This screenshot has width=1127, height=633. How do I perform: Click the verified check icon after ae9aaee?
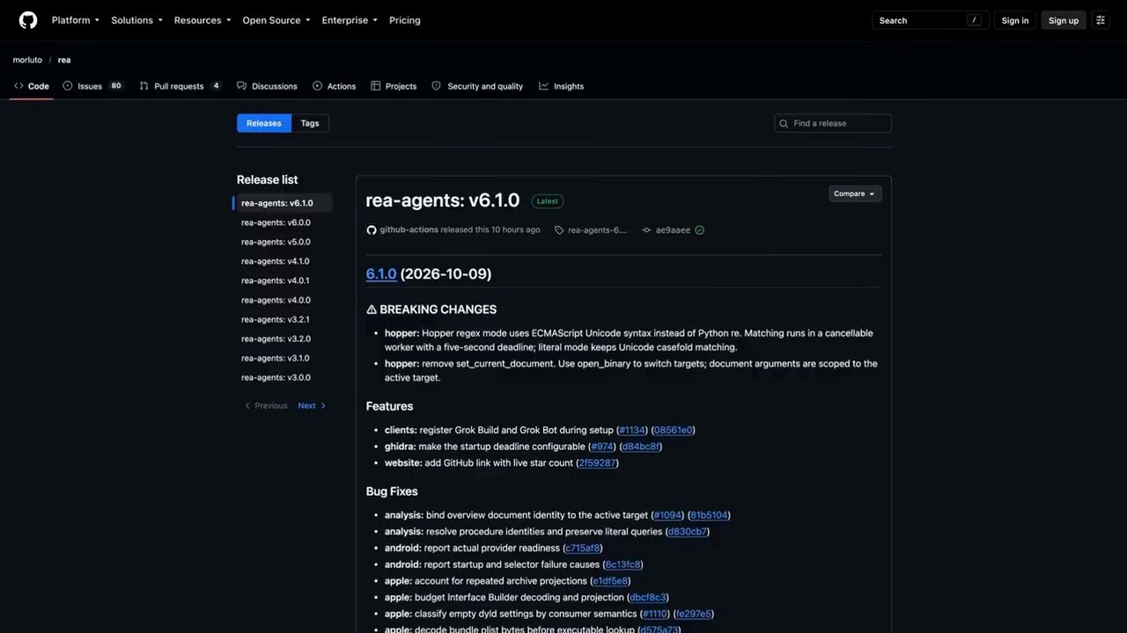(x=700, y=230)
